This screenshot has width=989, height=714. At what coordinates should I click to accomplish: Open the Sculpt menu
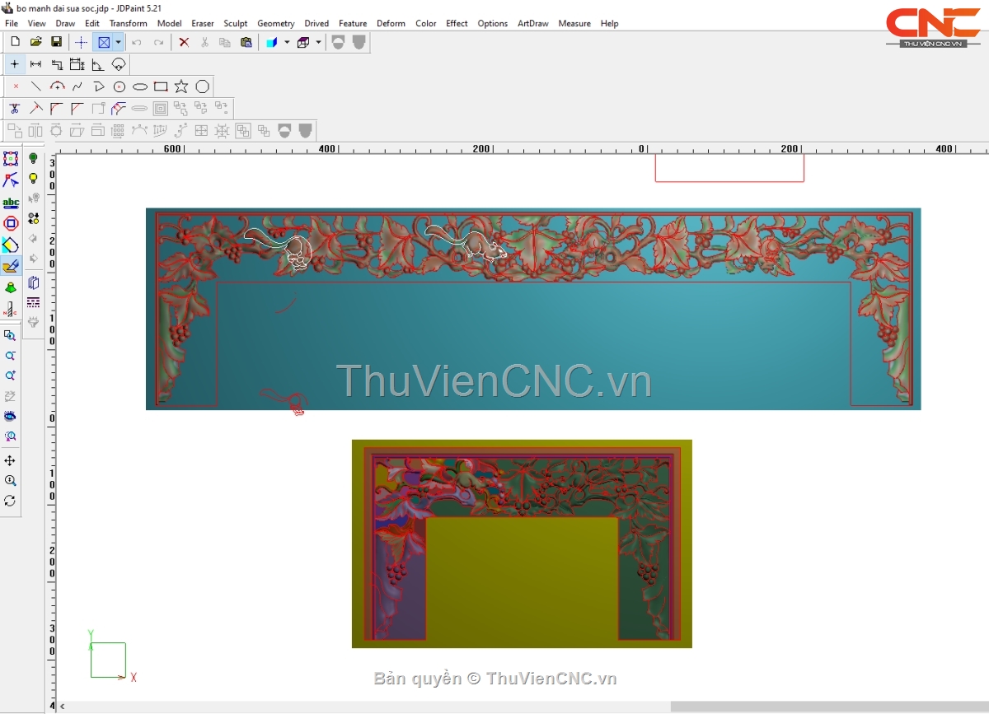(x=236, y=23)
